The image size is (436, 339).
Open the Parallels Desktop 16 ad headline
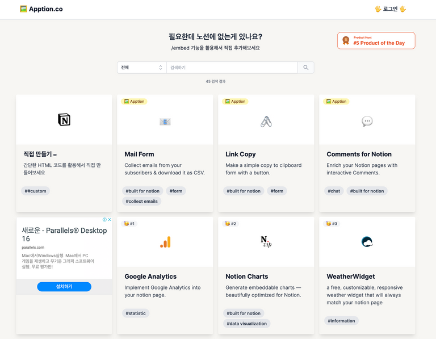64,235
